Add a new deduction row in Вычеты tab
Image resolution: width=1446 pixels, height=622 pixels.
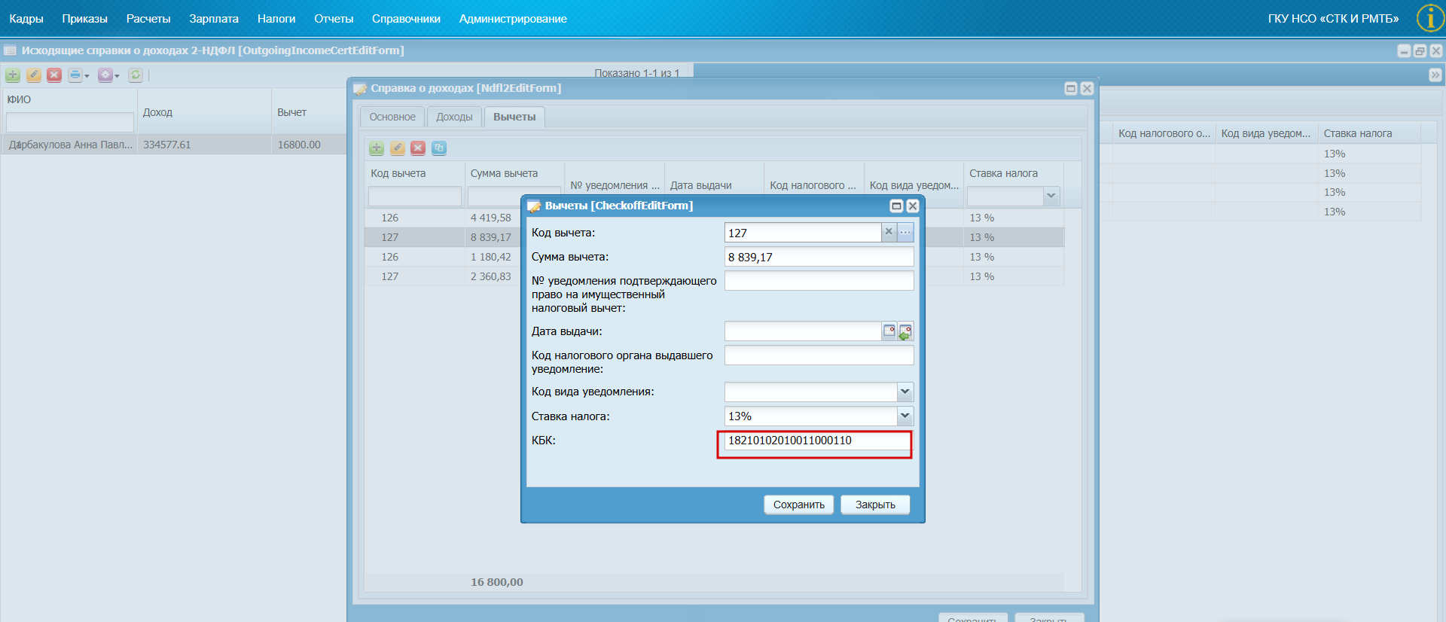(377, 148)
